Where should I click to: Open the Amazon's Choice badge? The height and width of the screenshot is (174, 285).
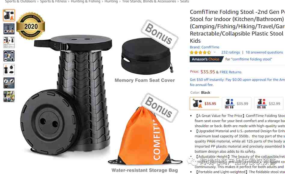[x=206, y=59]
